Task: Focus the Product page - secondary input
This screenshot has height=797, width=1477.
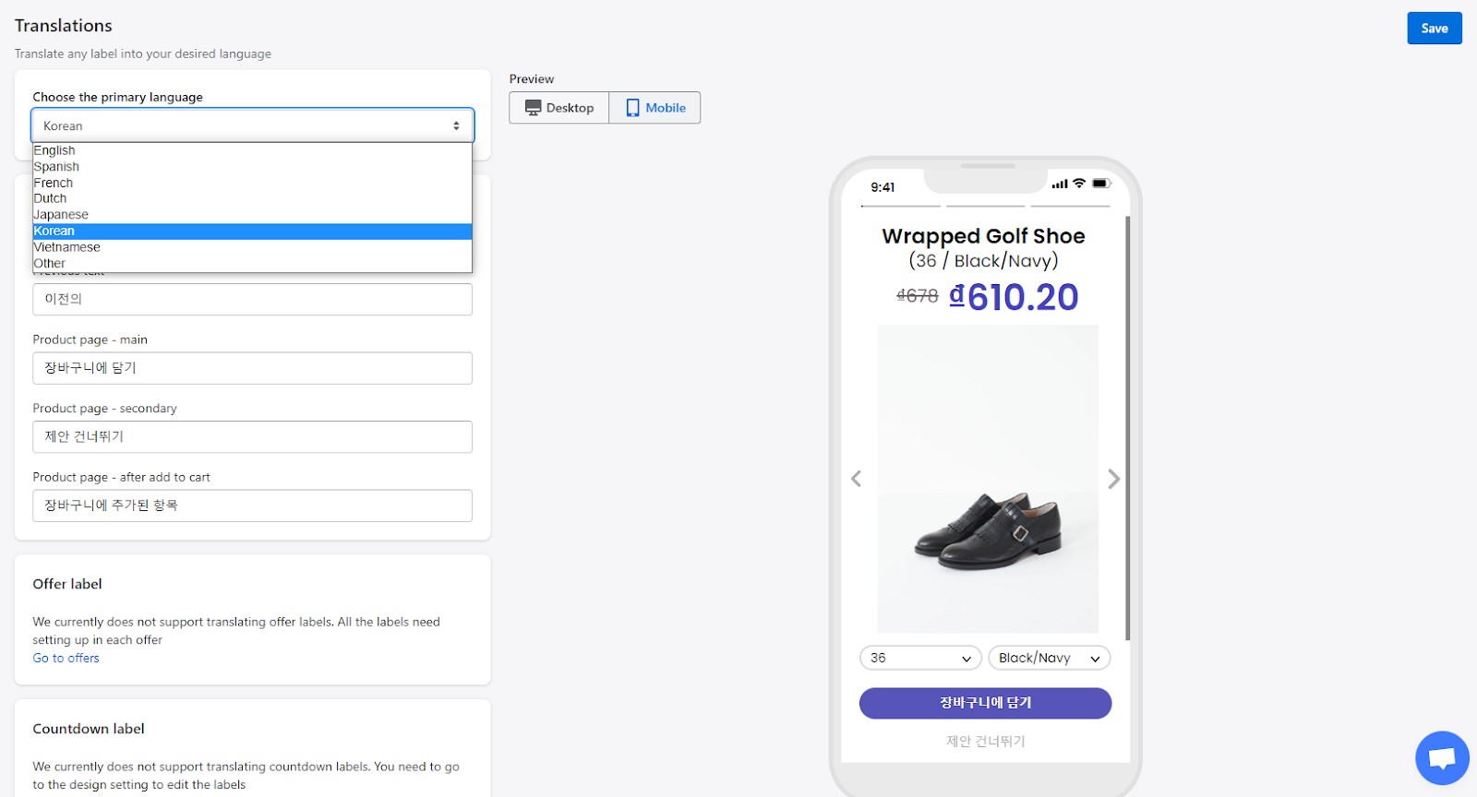Action: [252, 436]
